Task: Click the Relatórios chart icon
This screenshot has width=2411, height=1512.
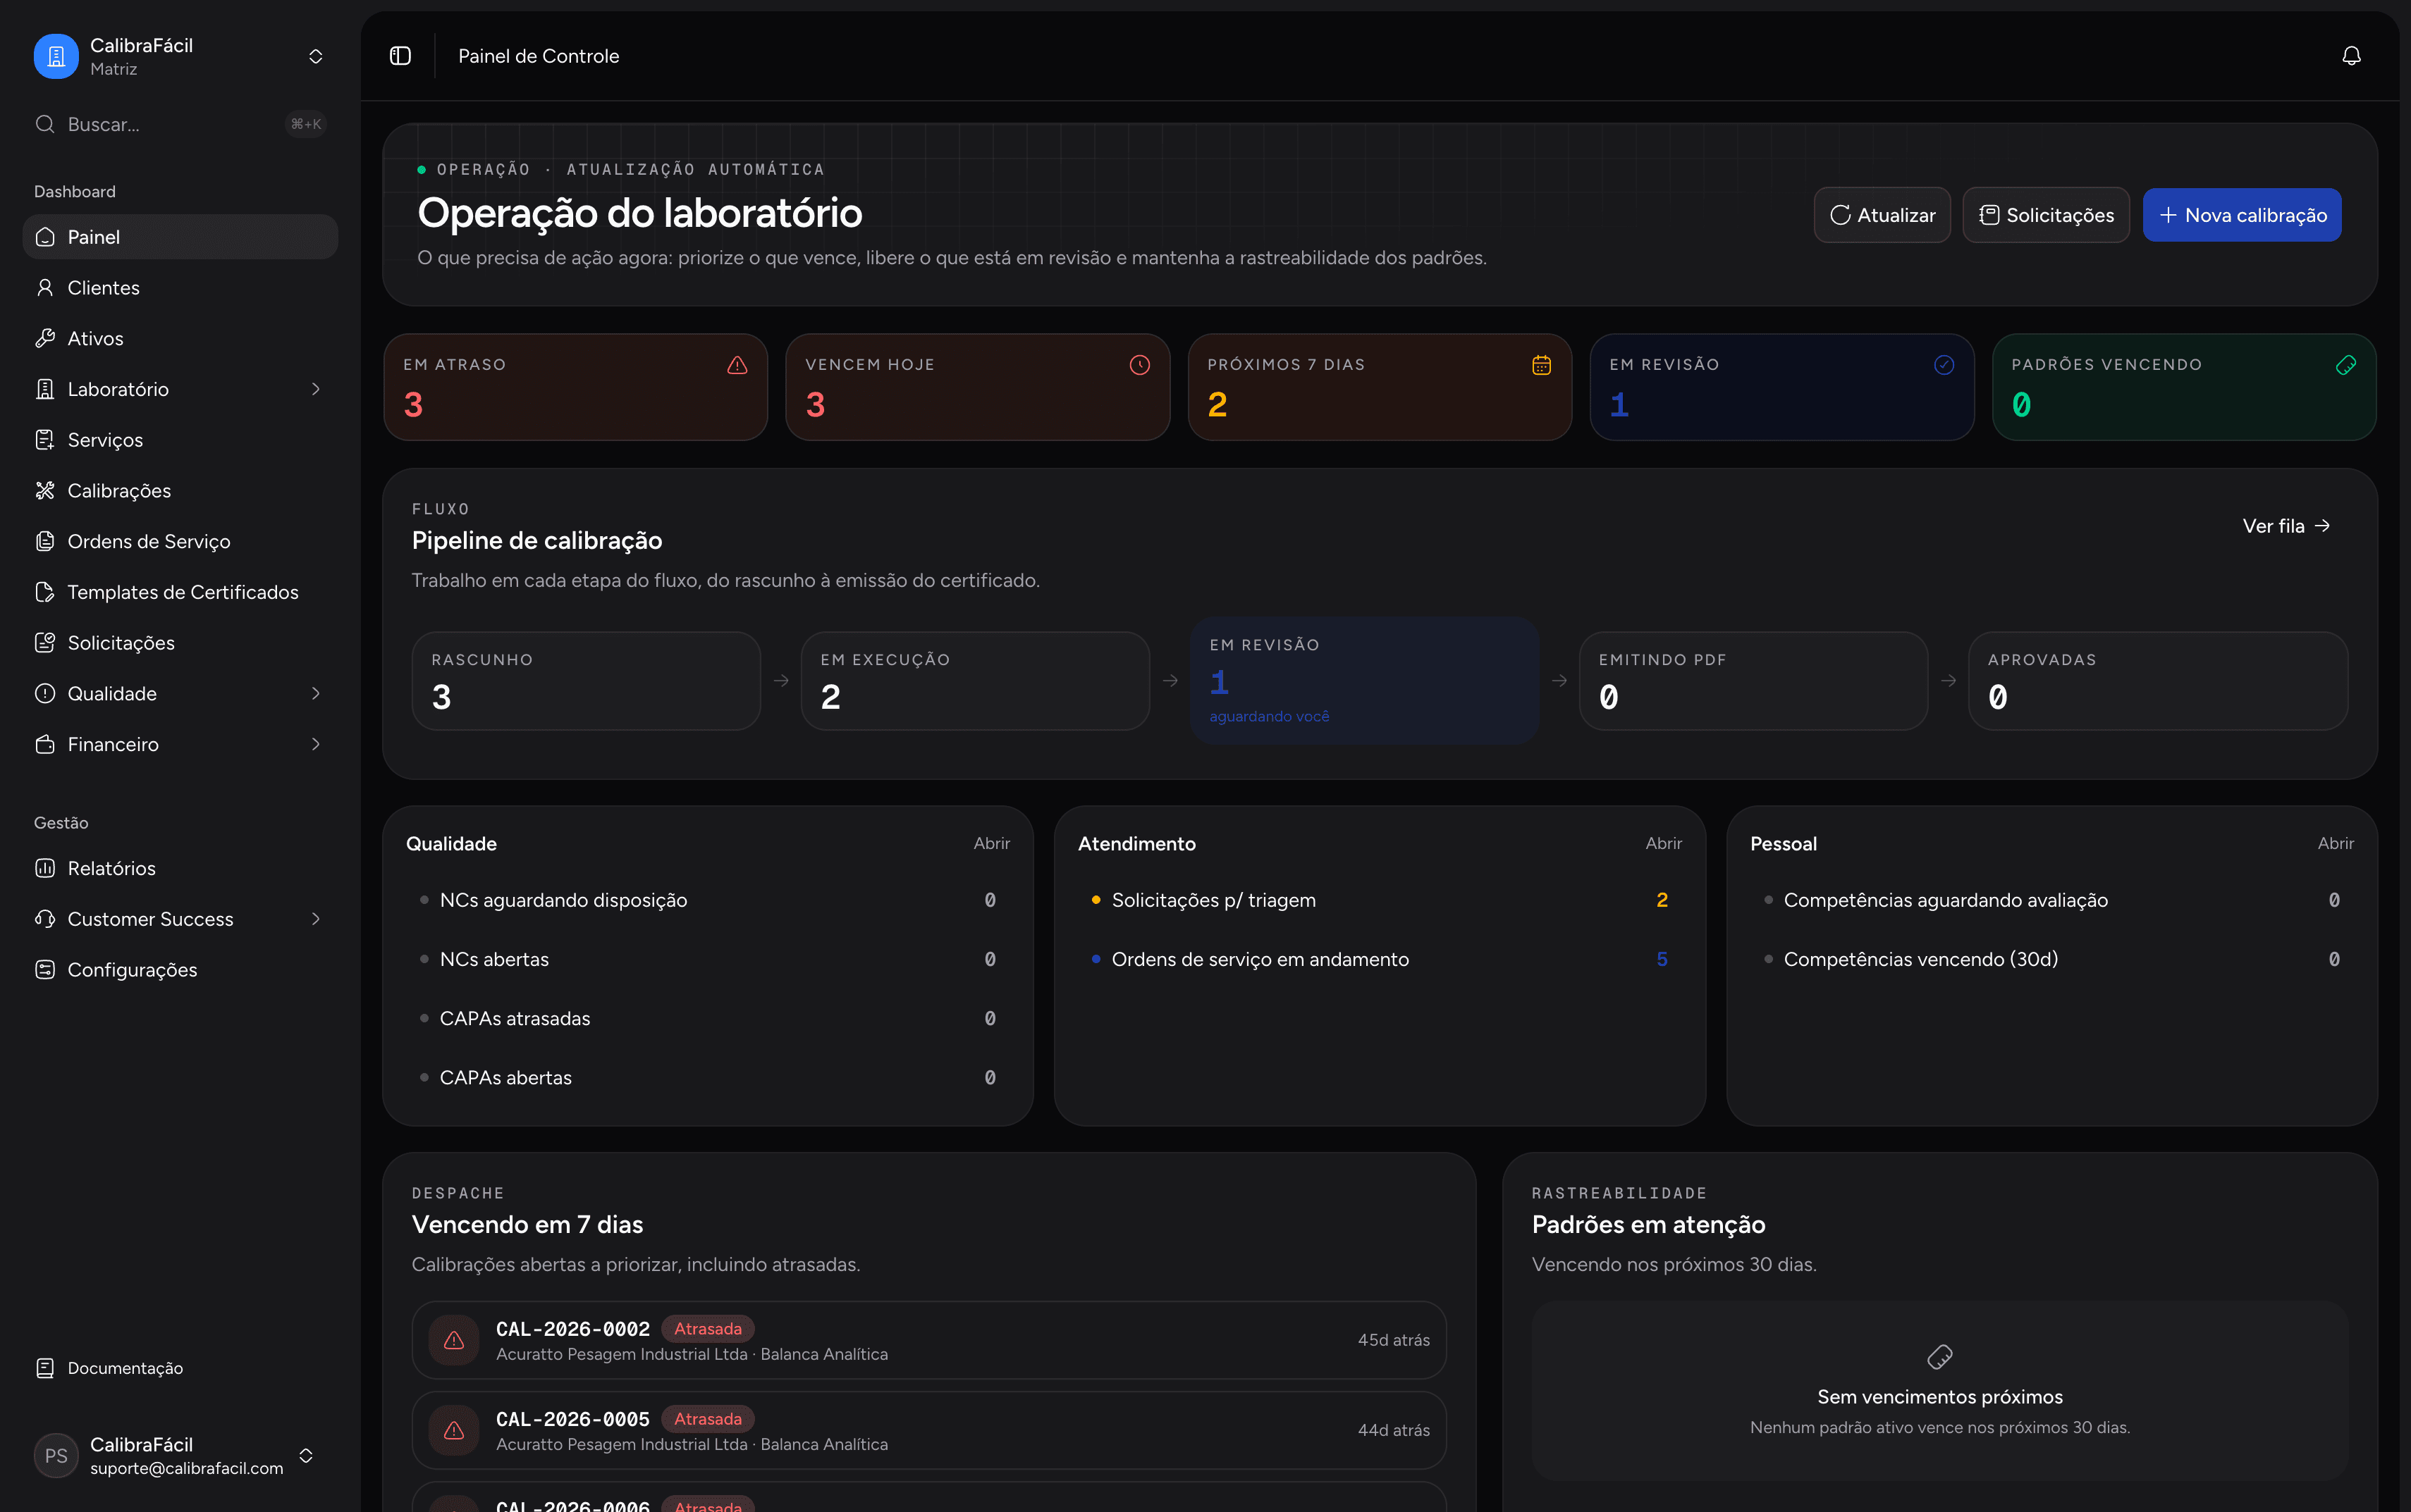Action: click(45, 868)
